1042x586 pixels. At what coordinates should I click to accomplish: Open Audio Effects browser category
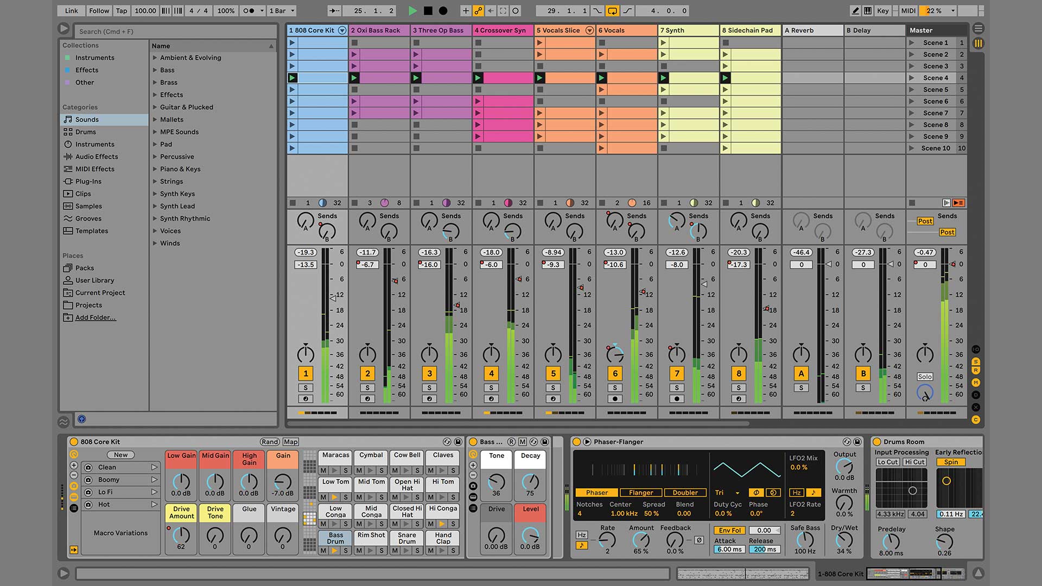[96, 157]
